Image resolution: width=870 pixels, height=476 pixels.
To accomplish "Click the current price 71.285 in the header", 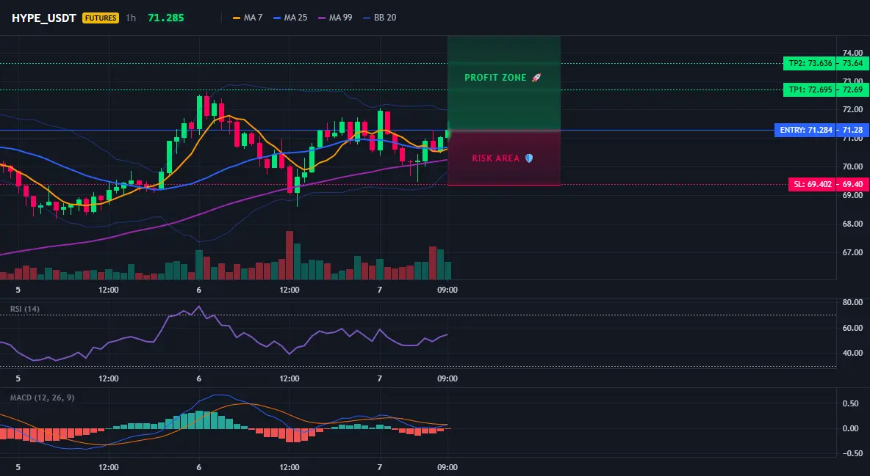I will [x=166, y=18].
